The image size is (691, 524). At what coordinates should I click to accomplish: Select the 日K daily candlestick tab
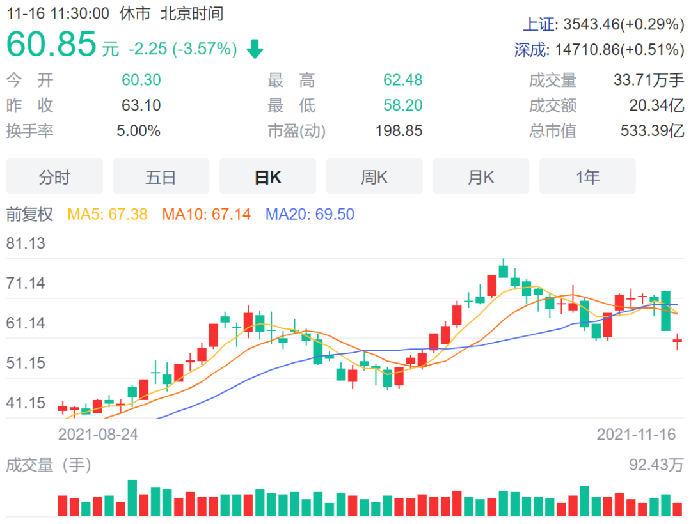[267, 176]
